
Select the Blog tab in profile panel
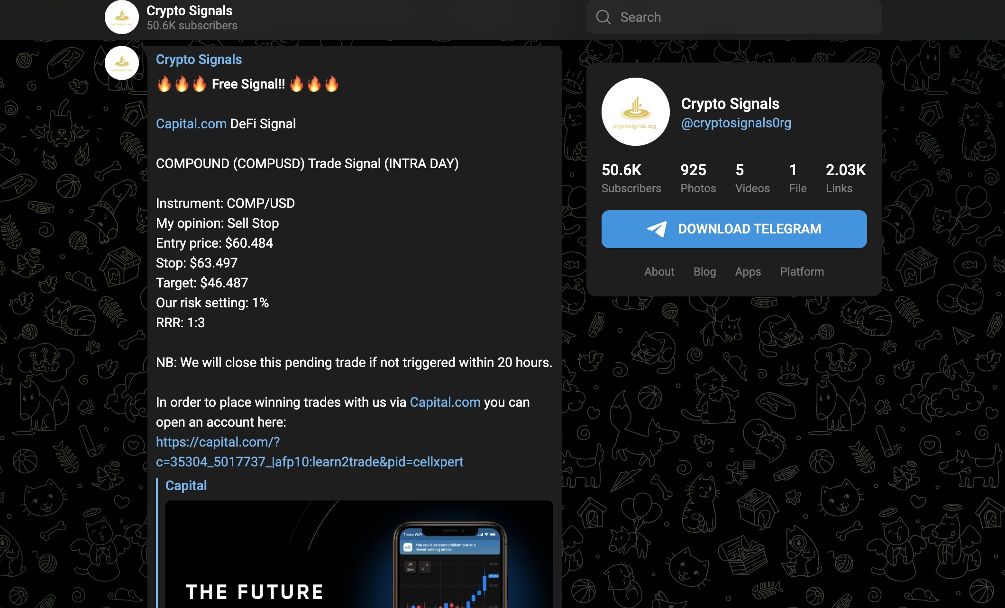point(705,271)
